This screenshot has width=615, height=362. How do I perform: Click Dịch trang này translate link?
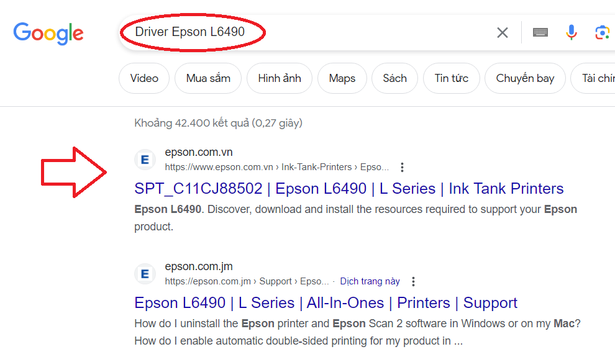370,281
